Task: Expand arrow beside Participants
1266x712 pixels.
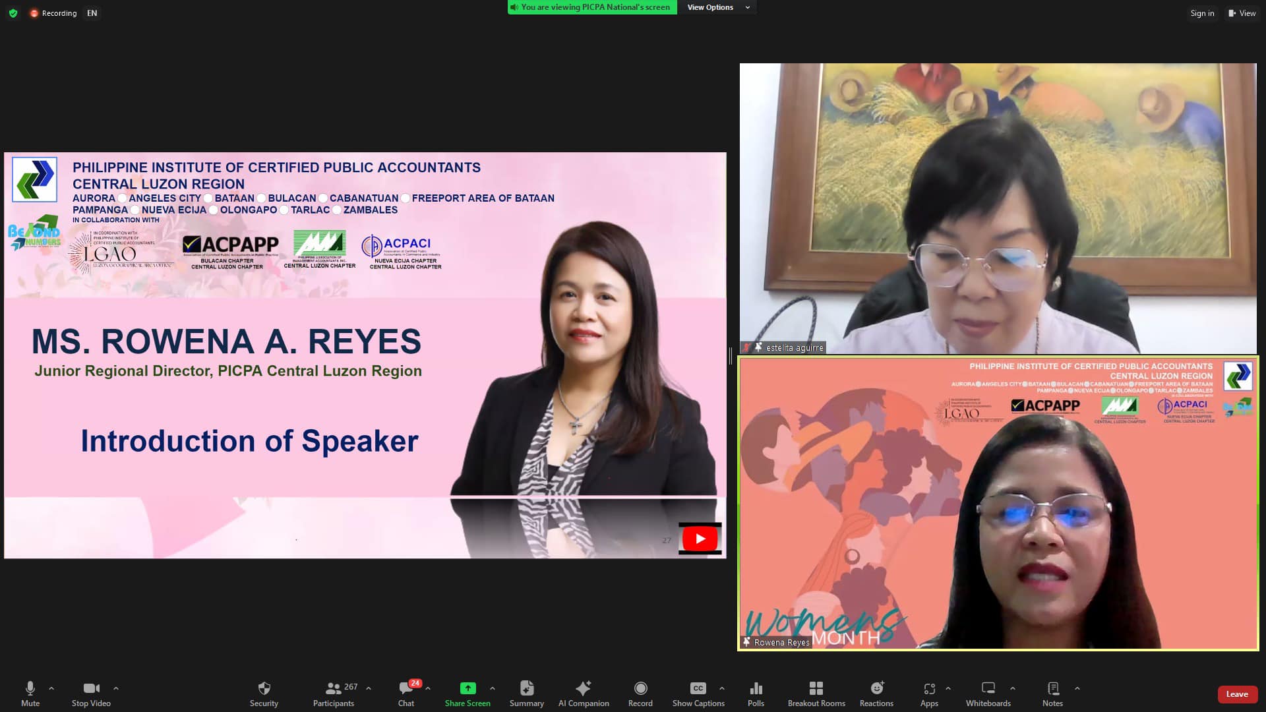Action: [369, 688]
